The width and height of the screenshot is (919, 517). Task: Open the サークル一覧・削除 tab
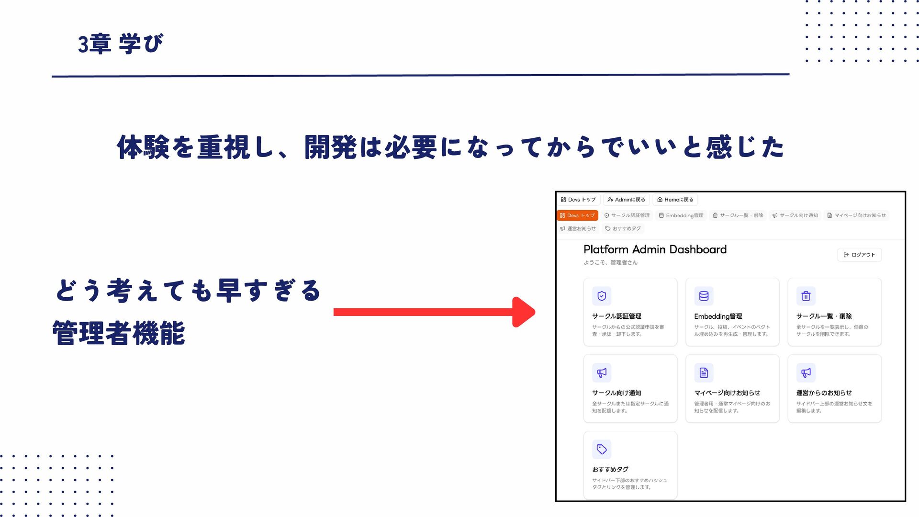tap(738, 215)
